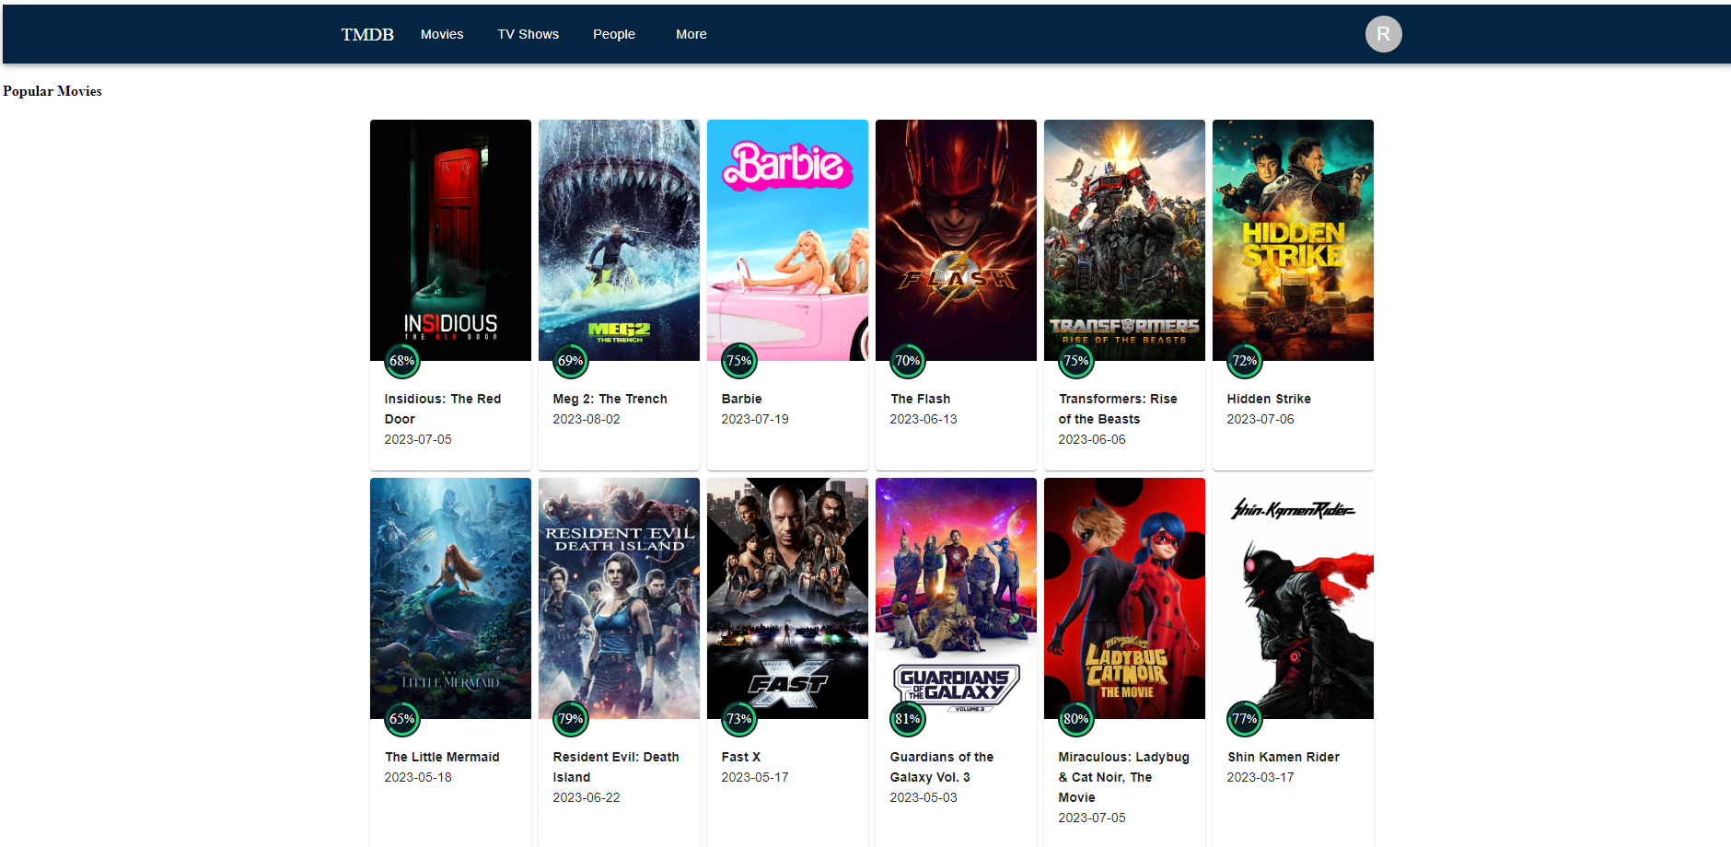
Task: Select 'Transformers: Rise of the Beasts' title
Action: [1118, 409]
